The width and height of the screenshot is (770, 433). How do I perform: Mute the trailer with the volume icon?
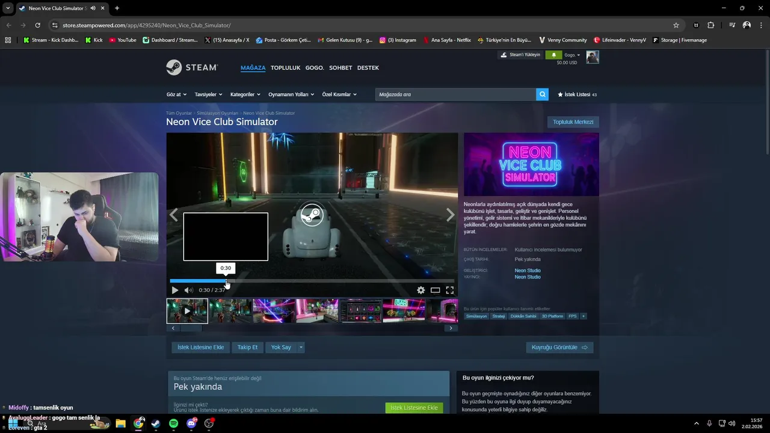point(189,290)
